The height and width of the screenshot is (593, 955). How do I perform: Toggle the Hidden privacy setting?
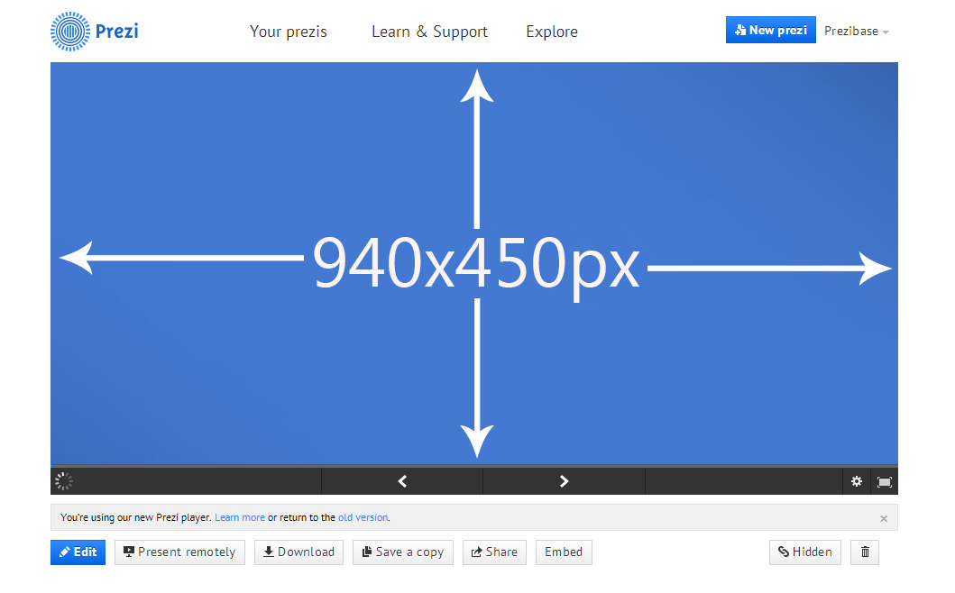point(804,552)
